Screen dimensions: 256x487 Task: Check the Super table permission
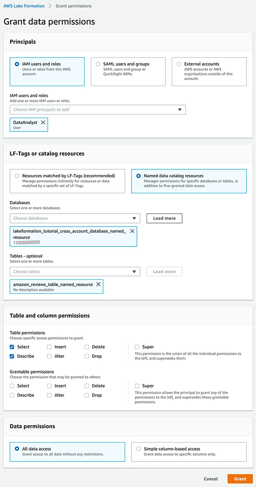coord(137,347)
